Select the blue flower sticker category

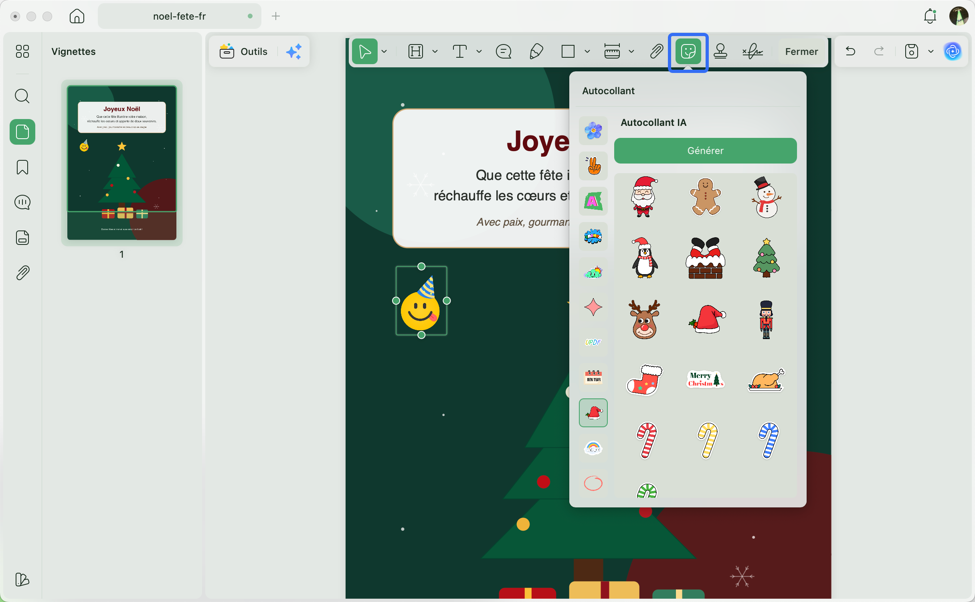(x=593, y=131)
